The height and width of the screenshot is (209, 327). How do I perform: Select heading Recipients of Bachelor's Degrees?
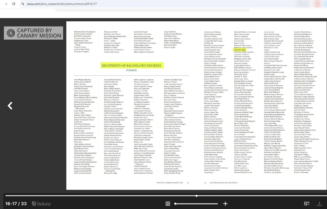tap(131, 65)
